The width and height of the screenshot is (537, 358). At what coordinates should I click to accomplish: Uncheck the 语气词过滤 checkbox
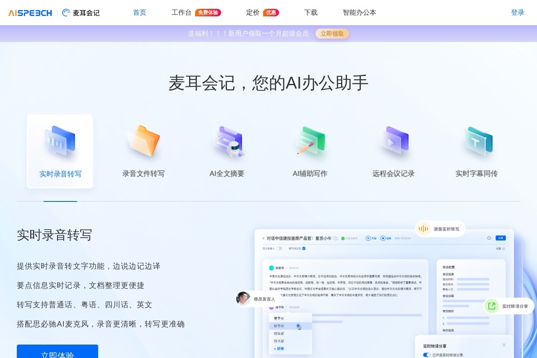[304, 248]
